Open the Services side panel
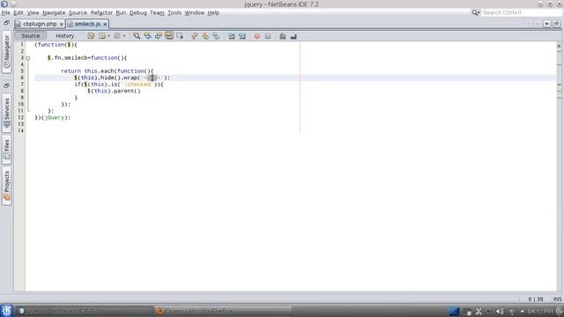Viewport: 564px width, 317px height. (6, 114)
